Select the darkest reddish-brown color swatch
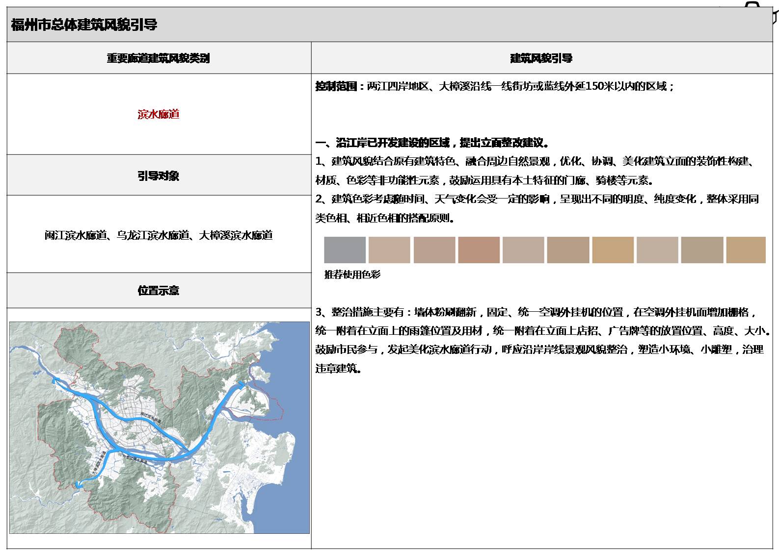 pos(479,250)
